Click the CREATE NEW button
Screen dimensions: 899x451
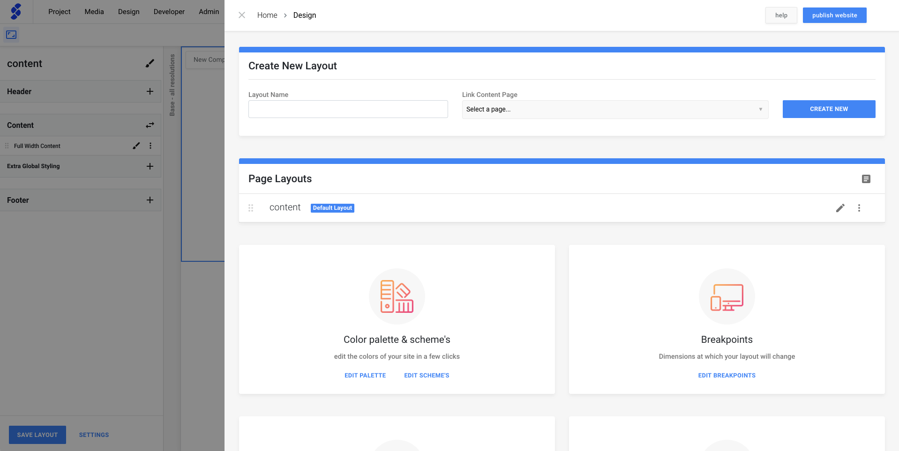pyautogui.click(x=829, y=109)
